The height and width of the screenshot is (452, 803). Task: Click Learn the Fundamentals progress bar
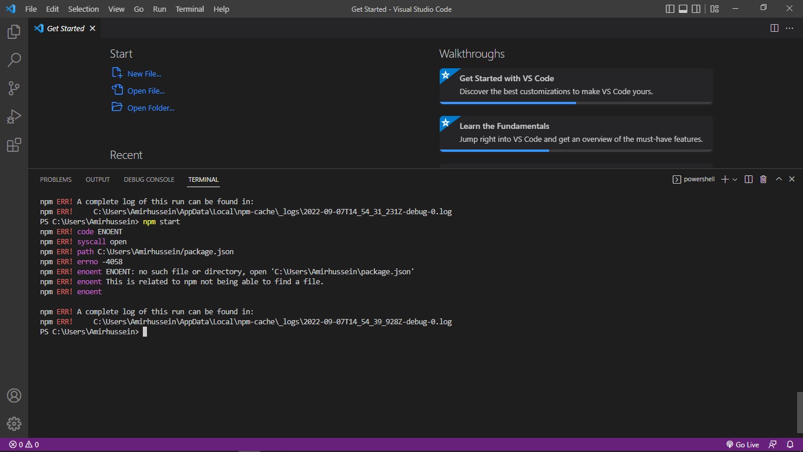(576, 151)
